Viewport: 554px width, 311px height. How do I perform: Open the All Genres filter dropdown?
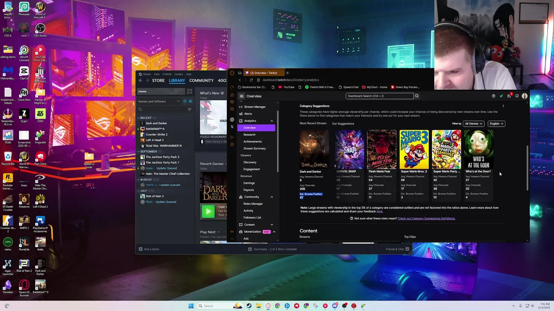(x=473, y=124)
